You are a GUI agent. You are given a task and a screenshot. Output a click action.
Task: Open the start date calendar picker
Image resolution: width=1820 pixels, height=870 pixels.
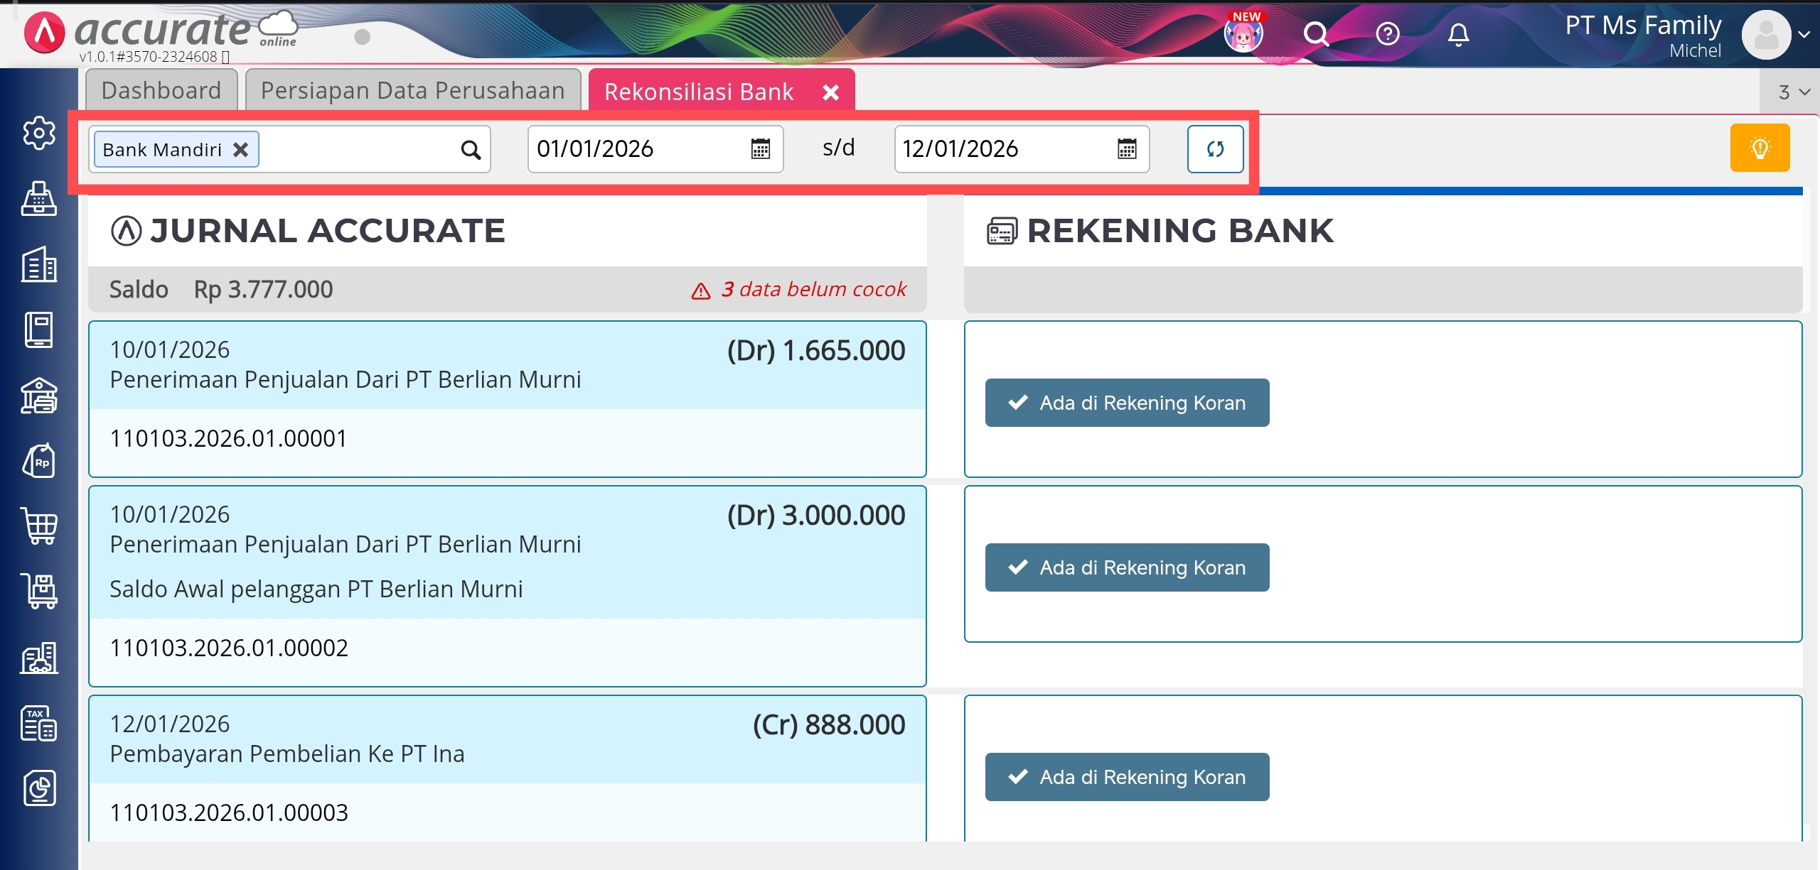coord(761,149)
